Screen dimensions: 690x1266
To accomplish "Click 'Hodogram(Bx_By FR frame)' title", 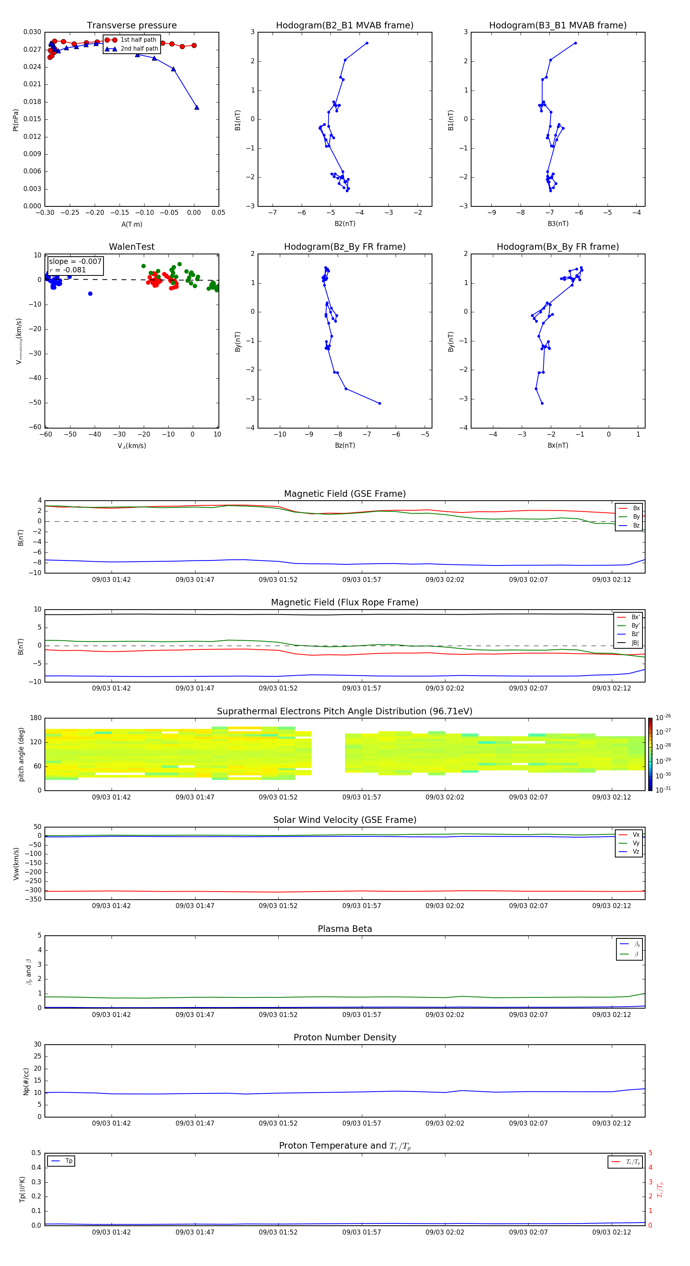I will [x=558, y=247].
